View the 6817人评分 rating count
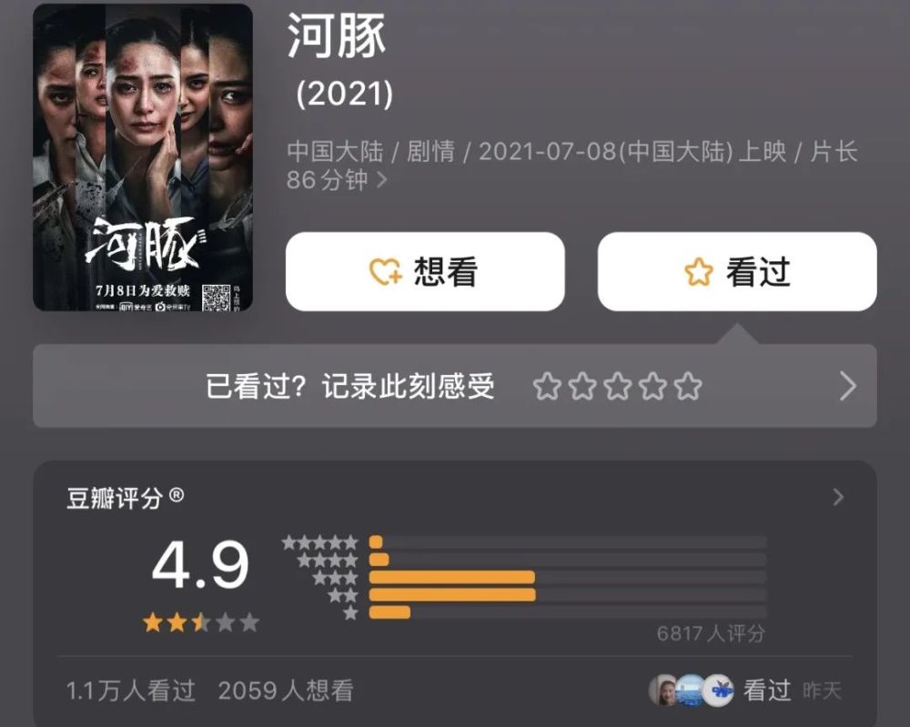 pyautogui.click(x=711, y=633)
